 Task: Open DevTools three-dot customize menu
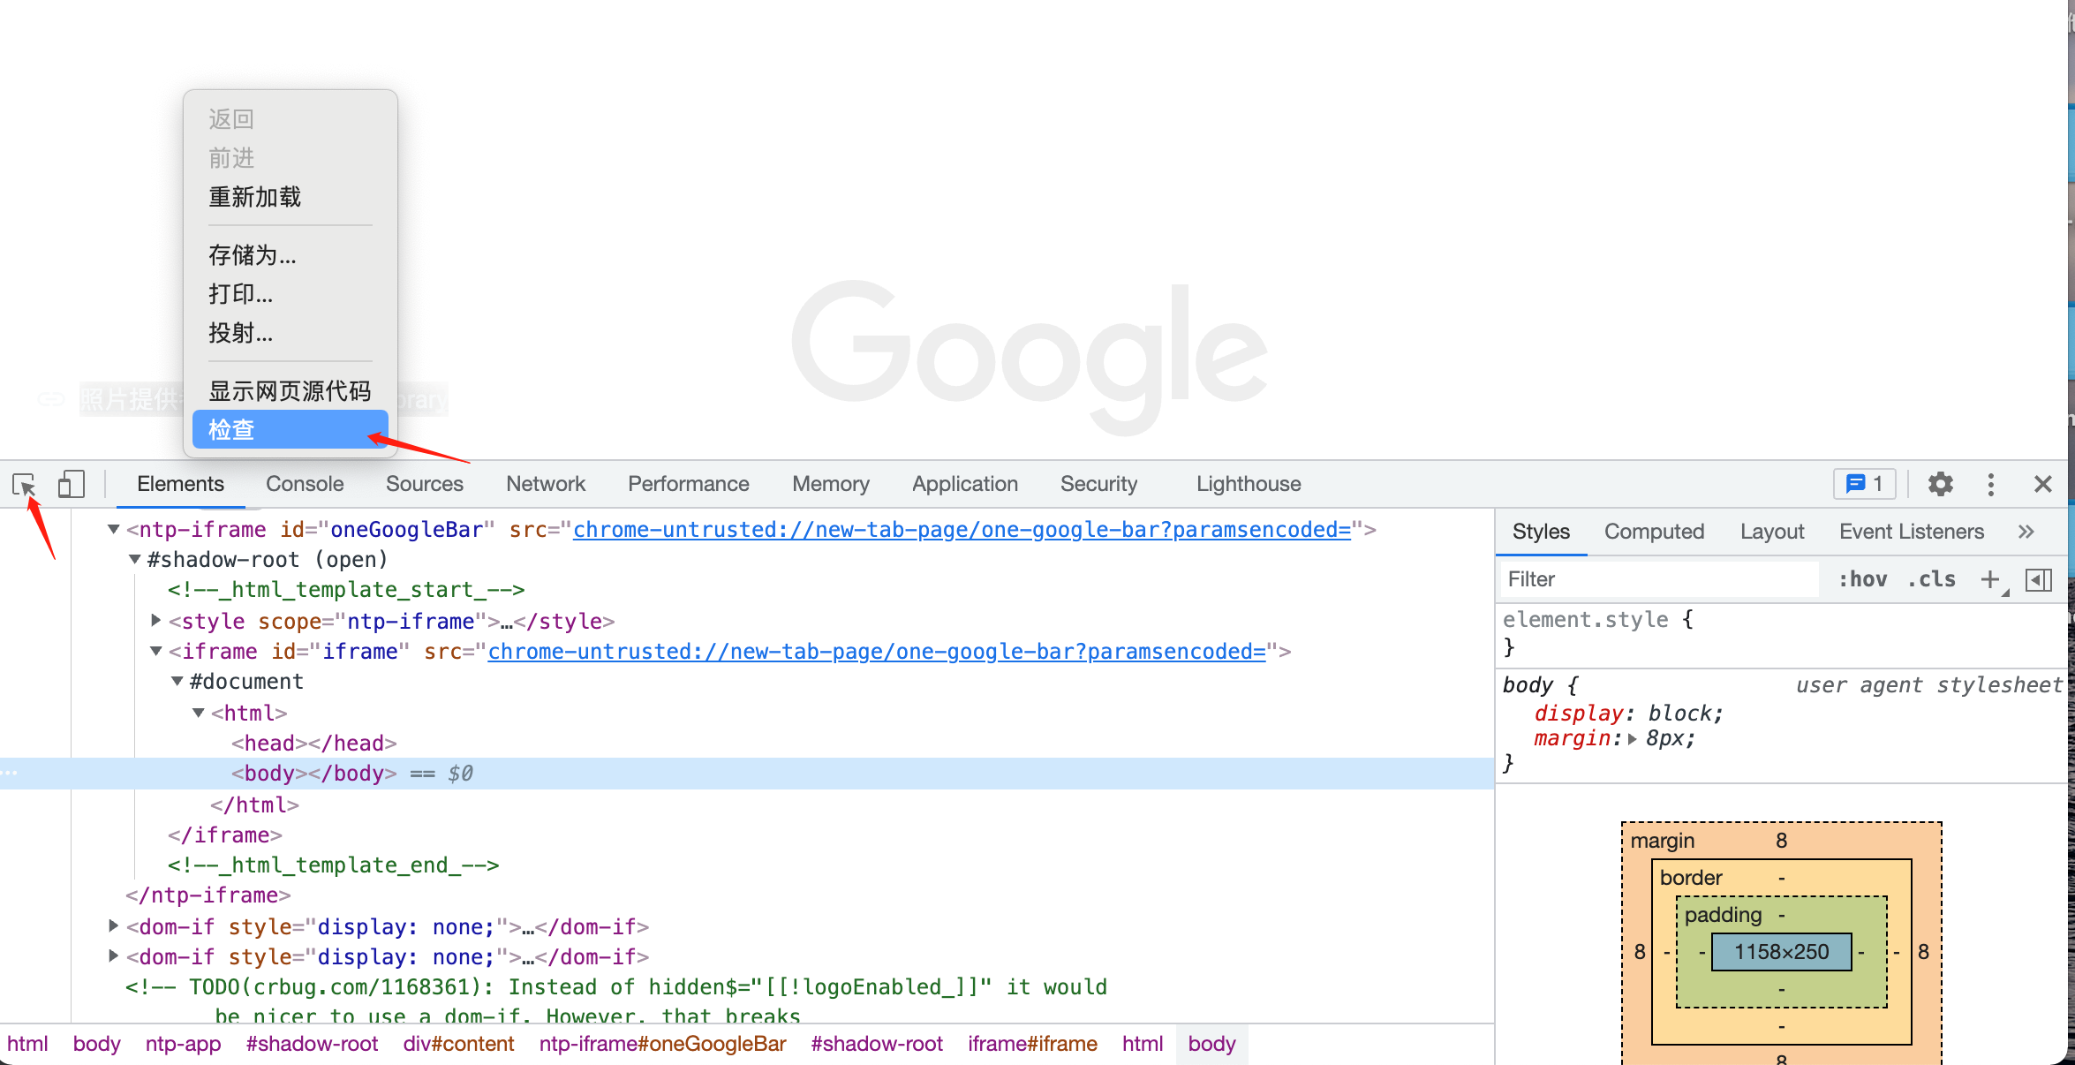coord(1990,484)
